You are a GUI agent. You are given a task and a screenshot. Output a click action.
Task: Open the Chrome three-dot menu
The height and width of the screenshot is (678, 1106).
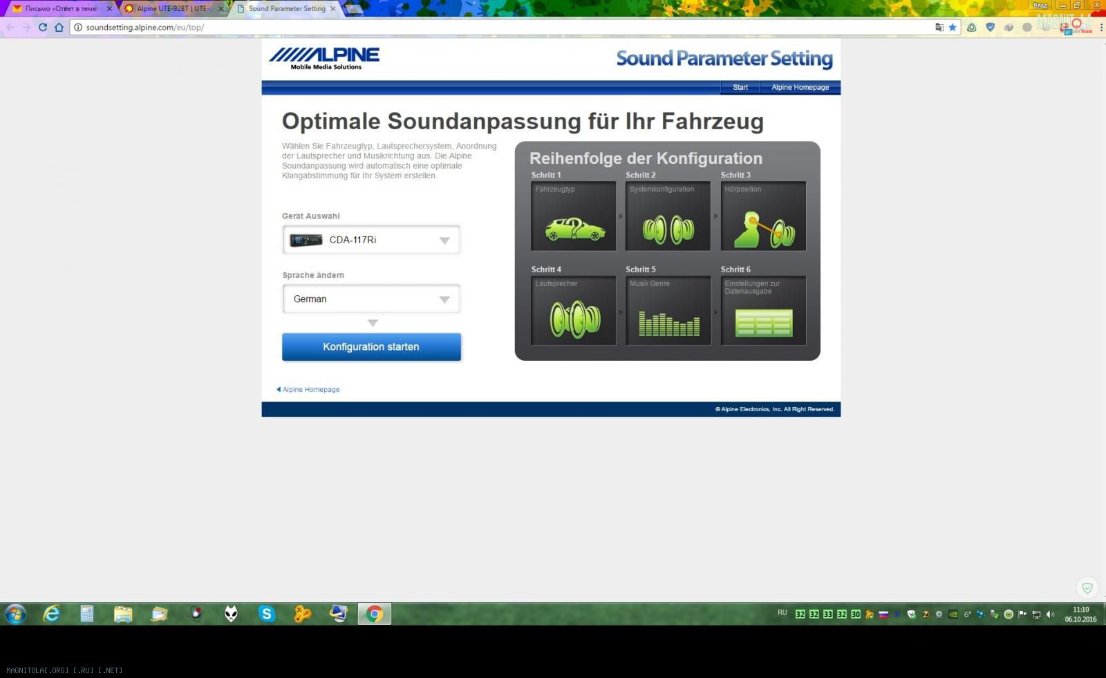pos(1102,27)
